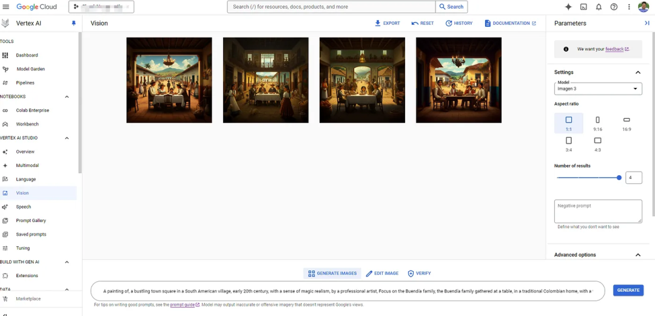Click the Dashboard sidebar icon
Image resolution: width=655 pixels, height=316 pixels.
(x=5, y=55)
